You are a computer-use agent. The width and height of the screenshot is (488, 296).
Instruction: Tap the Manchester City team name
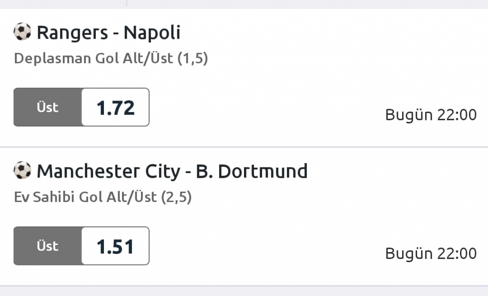point(108,171)
